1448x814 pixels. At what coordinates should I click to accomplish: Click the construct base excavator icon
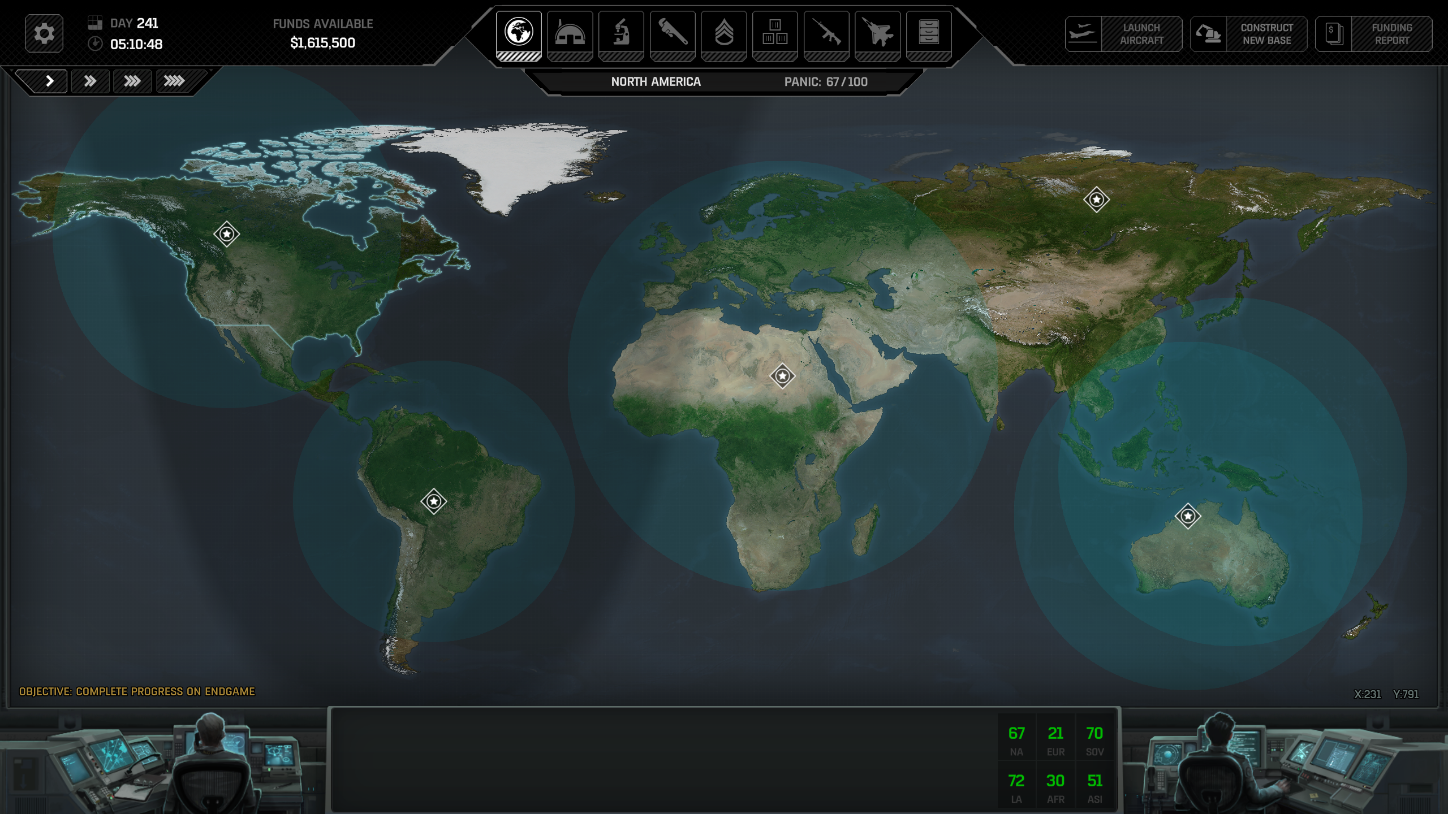1209,34
